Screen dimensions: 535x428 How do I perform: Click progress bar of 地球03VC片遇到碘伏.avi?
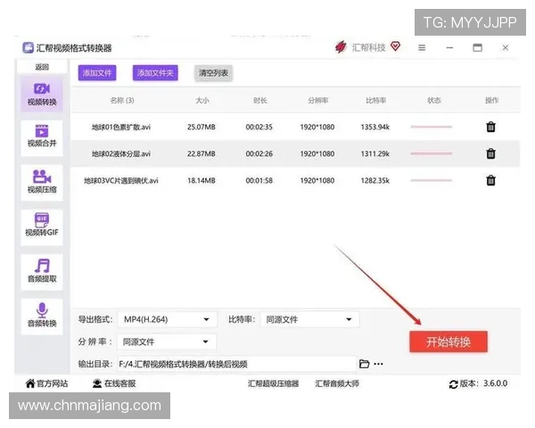[x=431, y=180]
